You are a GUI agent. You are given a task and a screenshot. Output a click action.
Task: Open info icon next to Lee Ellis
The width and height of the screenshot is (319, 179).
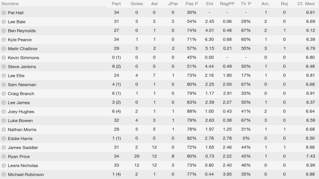3,76
